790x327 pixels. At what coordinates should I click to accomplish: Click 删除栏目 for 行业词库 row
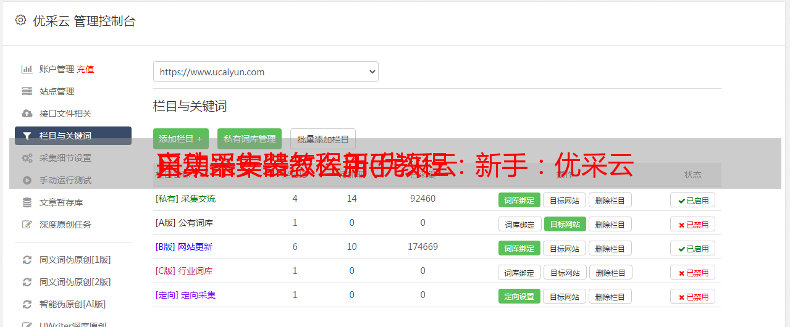(611, 272)
